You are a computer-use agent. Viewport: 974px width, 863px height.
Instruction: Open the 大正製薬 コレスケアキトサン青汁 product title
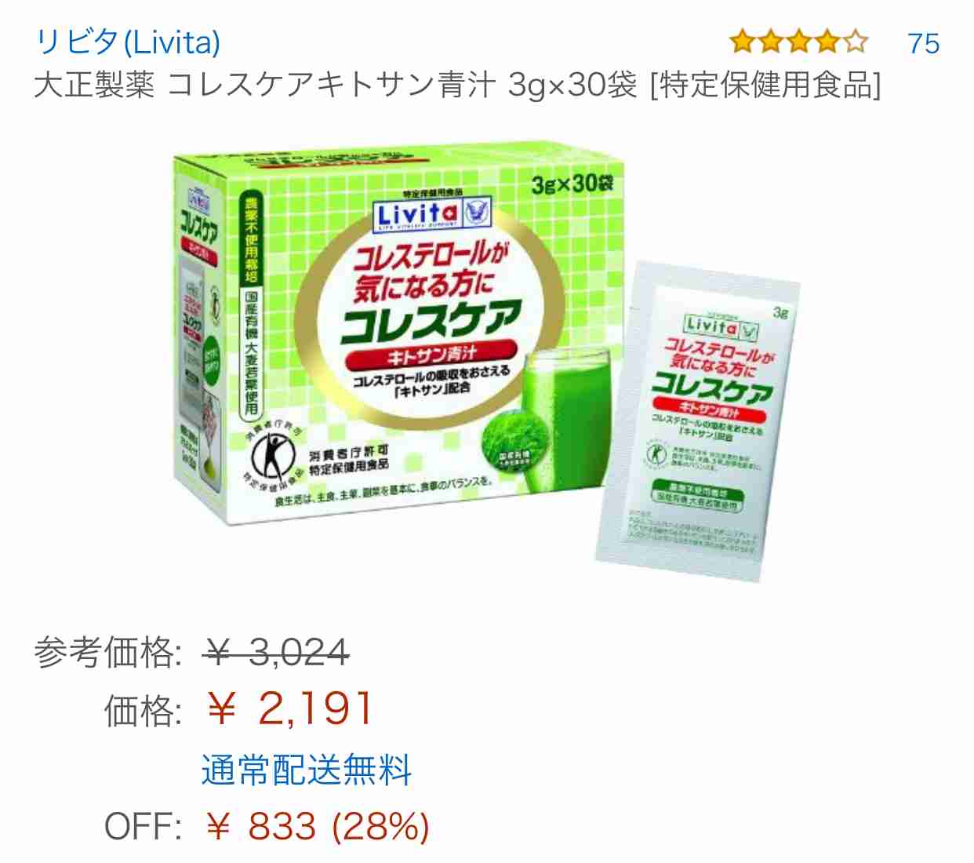coord(457,85)
